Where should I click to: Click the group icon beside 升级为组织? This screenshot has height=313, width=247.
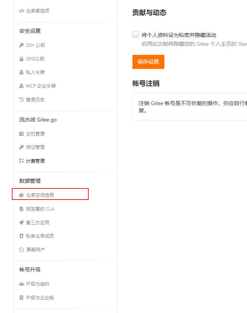coord(21,284)
